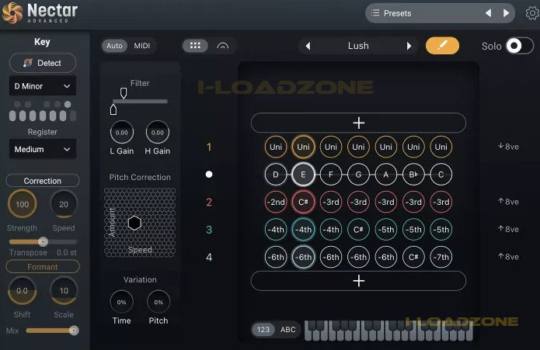Click the formant Scale knob

pos(64,291)
